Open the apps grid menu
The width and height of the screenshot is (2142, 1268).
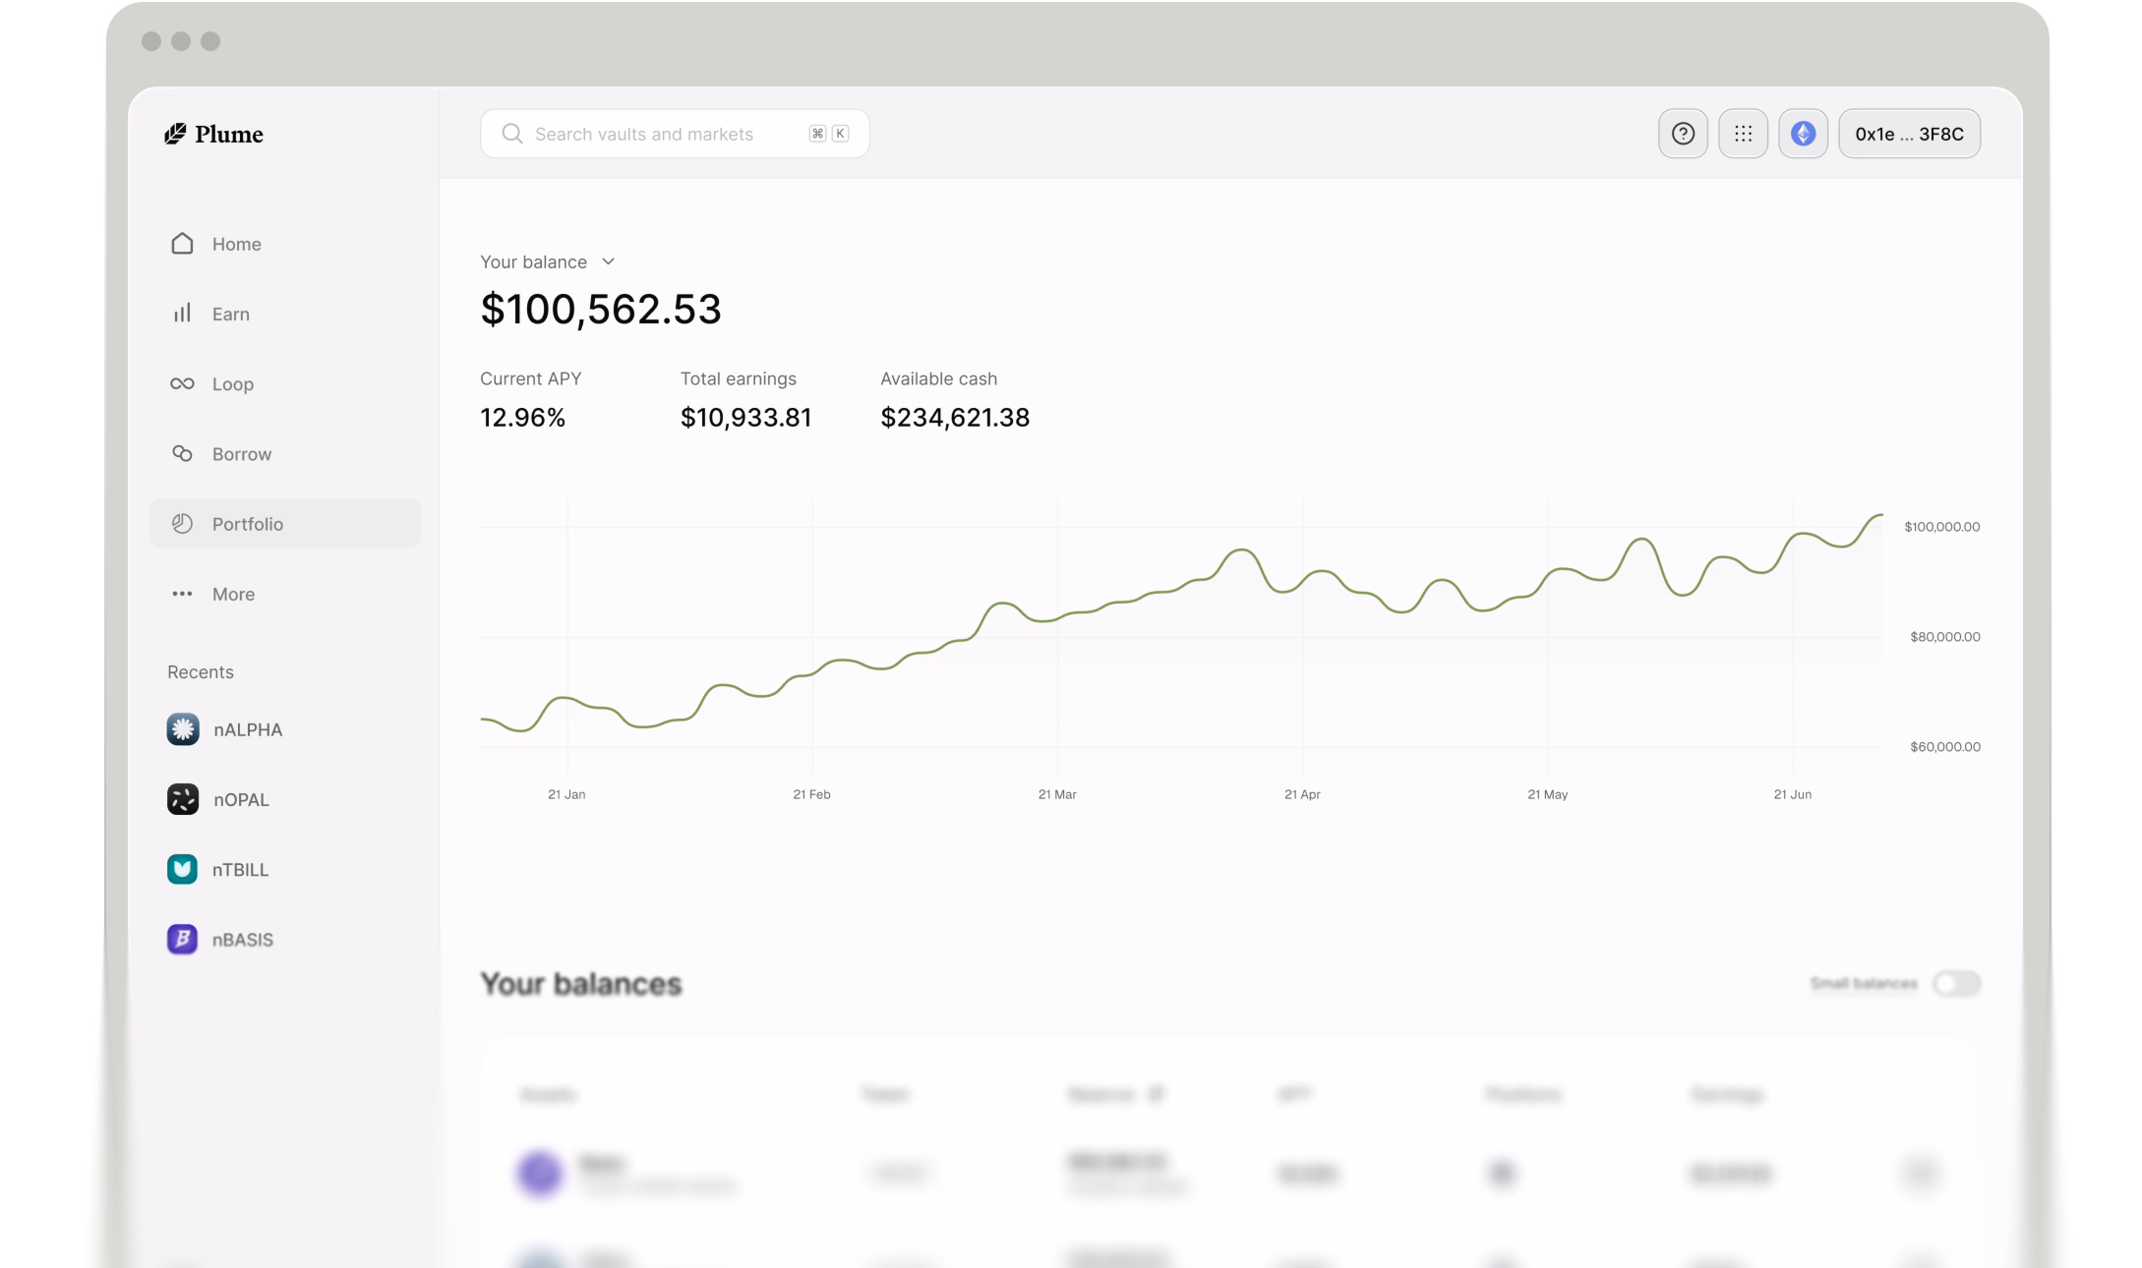click(x=1743, y=134)
